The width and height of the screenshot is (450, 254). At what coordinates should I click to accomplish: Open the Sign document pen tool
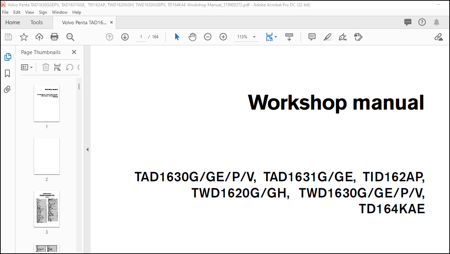(x=343, y=37)
